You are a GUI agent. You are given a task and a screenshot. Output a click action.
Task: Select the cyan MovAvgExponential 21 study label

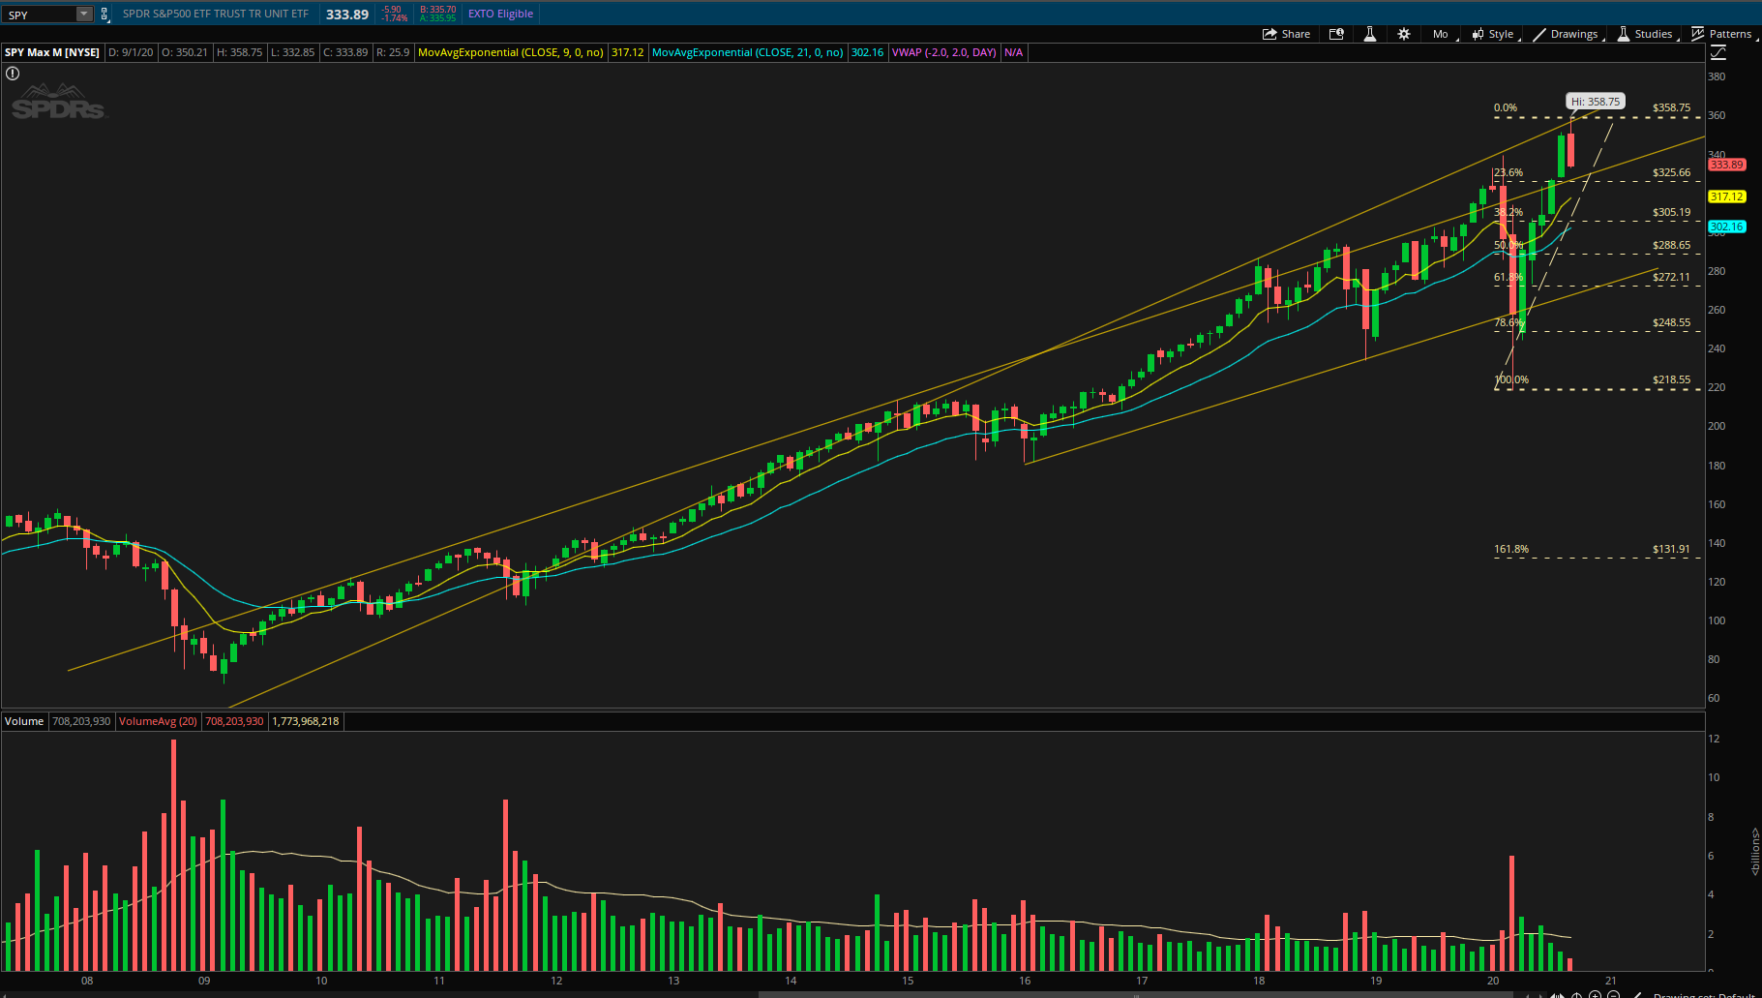[x=748, y=52]
